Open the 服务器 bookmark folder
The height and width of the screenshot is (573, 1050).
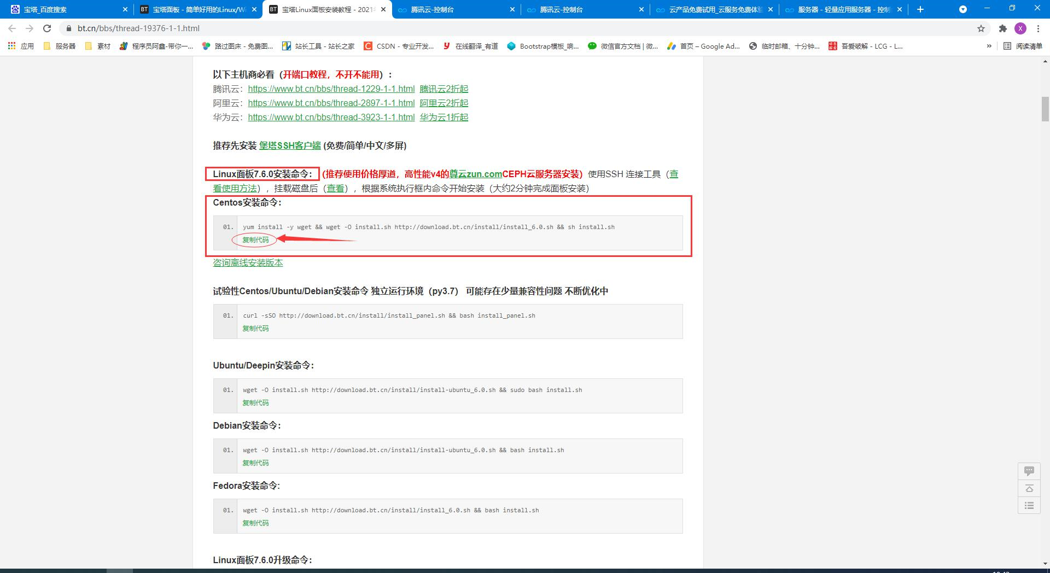(x=59, y=46)
